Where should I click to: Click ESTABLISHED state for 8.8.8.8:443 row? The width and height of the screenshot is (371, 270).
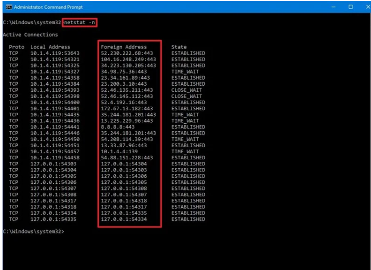pos(188,127)
